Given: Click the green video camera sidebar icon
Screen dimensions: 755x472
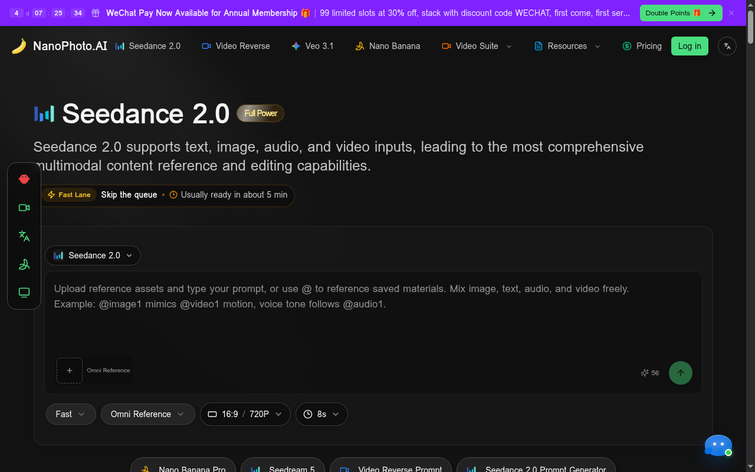Looking at the screenshot, I should (x=24, y=208).
